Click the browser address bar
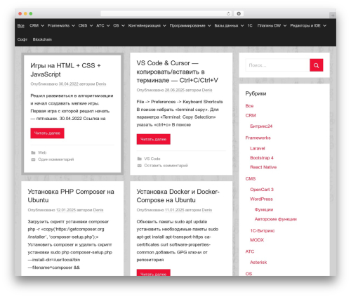This screenshot has width=351, height=297. 166,13
